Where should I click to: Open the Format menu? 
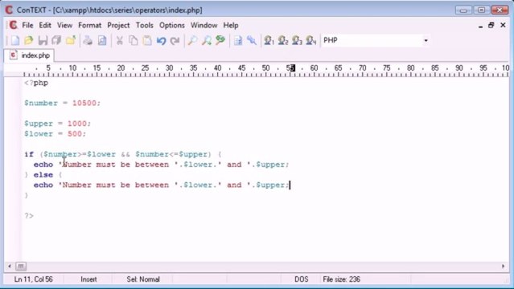pyautogui.click(x=89, y=25)
